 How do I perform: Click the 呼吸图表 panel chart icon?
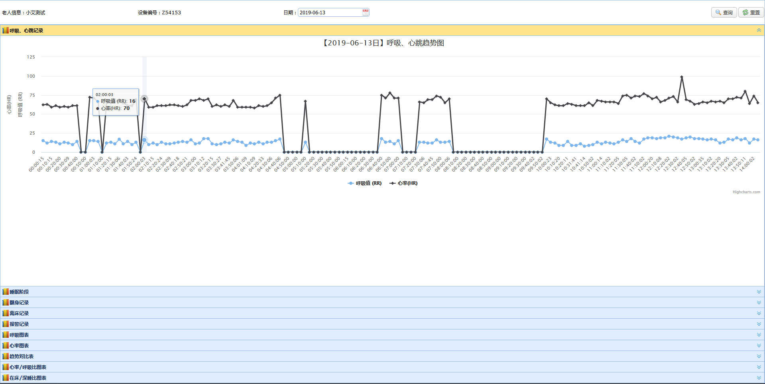coord(6,335)
